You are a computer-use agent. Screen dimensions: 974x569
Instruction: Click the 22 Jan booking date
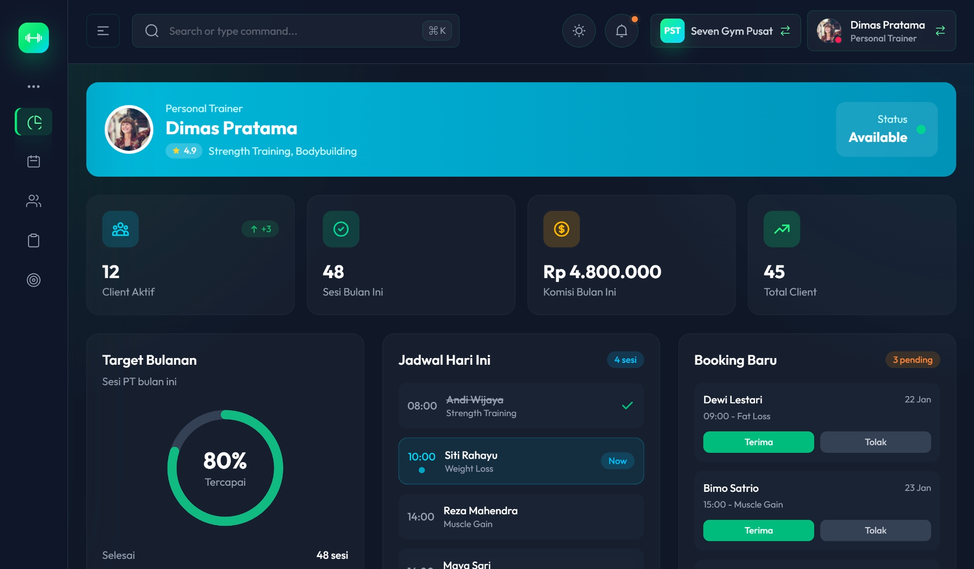tap(917, 399)
